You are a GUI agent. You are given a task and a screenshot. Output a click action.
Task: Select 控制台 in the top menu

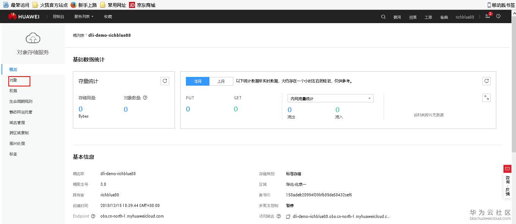[x=58, y=16]
